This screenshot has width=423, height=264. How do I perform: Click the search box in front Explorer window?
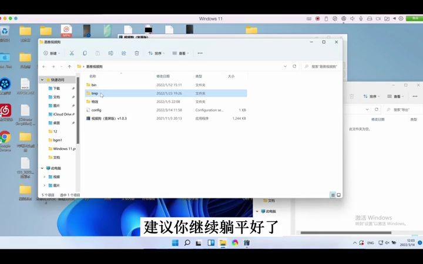click(x=321, y=66)
